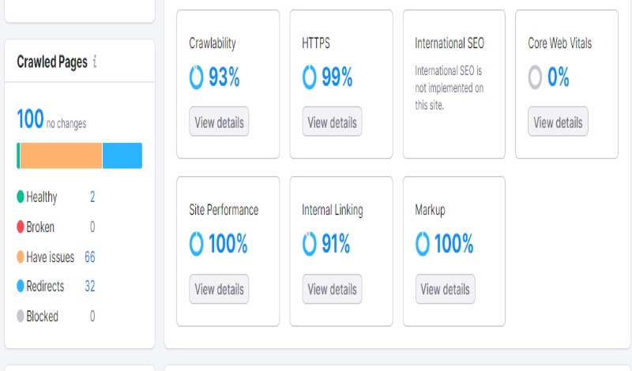
Task: View details for Internal Linking
Action: 332,289
